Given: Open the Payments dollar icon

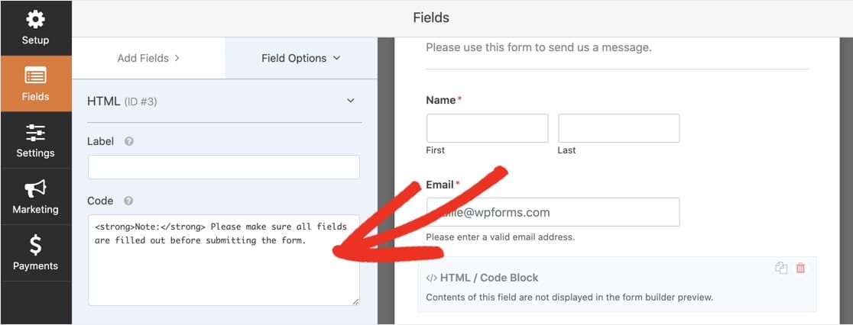Looking at the screenshot, I should click(x=35, y=245).
